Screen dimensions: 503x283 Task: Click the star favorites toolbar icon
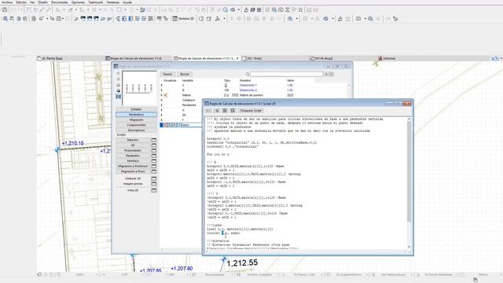(x=300, y=10)
